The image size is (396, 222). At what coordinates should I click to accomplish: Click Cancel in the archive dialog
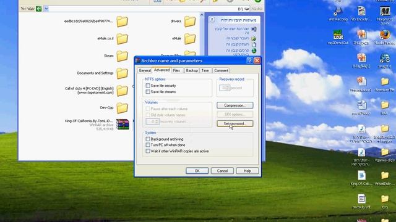(222, 171)
